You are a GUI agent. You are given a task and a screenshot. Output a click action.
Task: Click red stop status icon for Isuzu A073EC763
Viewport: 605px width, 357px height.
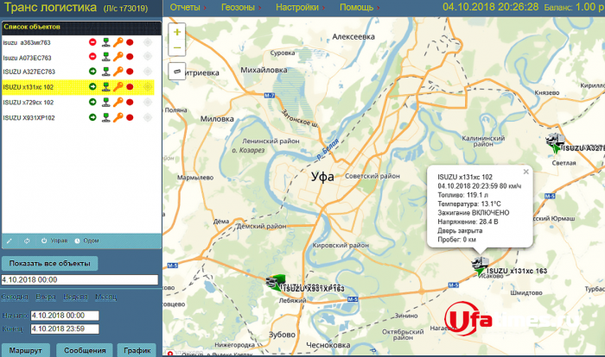92,57
